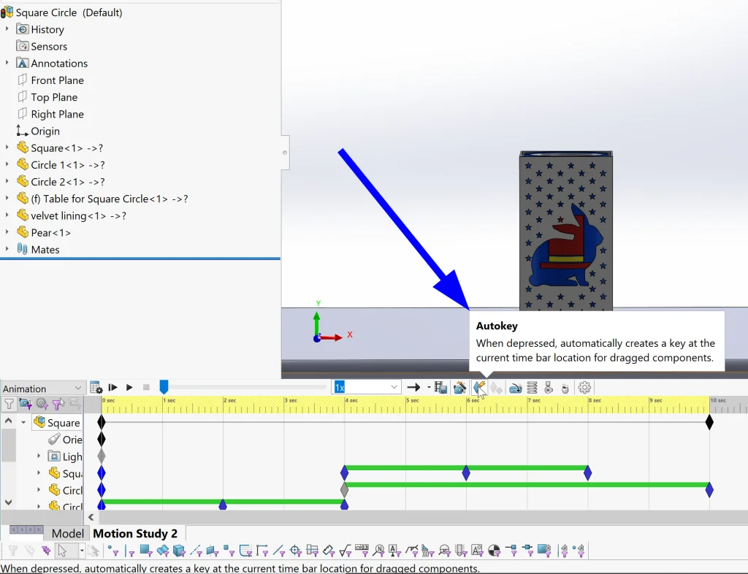
Task: Click bottom row key at 2 sec
Action: 223,505
